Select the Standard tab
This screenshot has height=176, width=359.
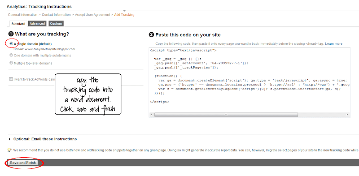pos(18,24)
